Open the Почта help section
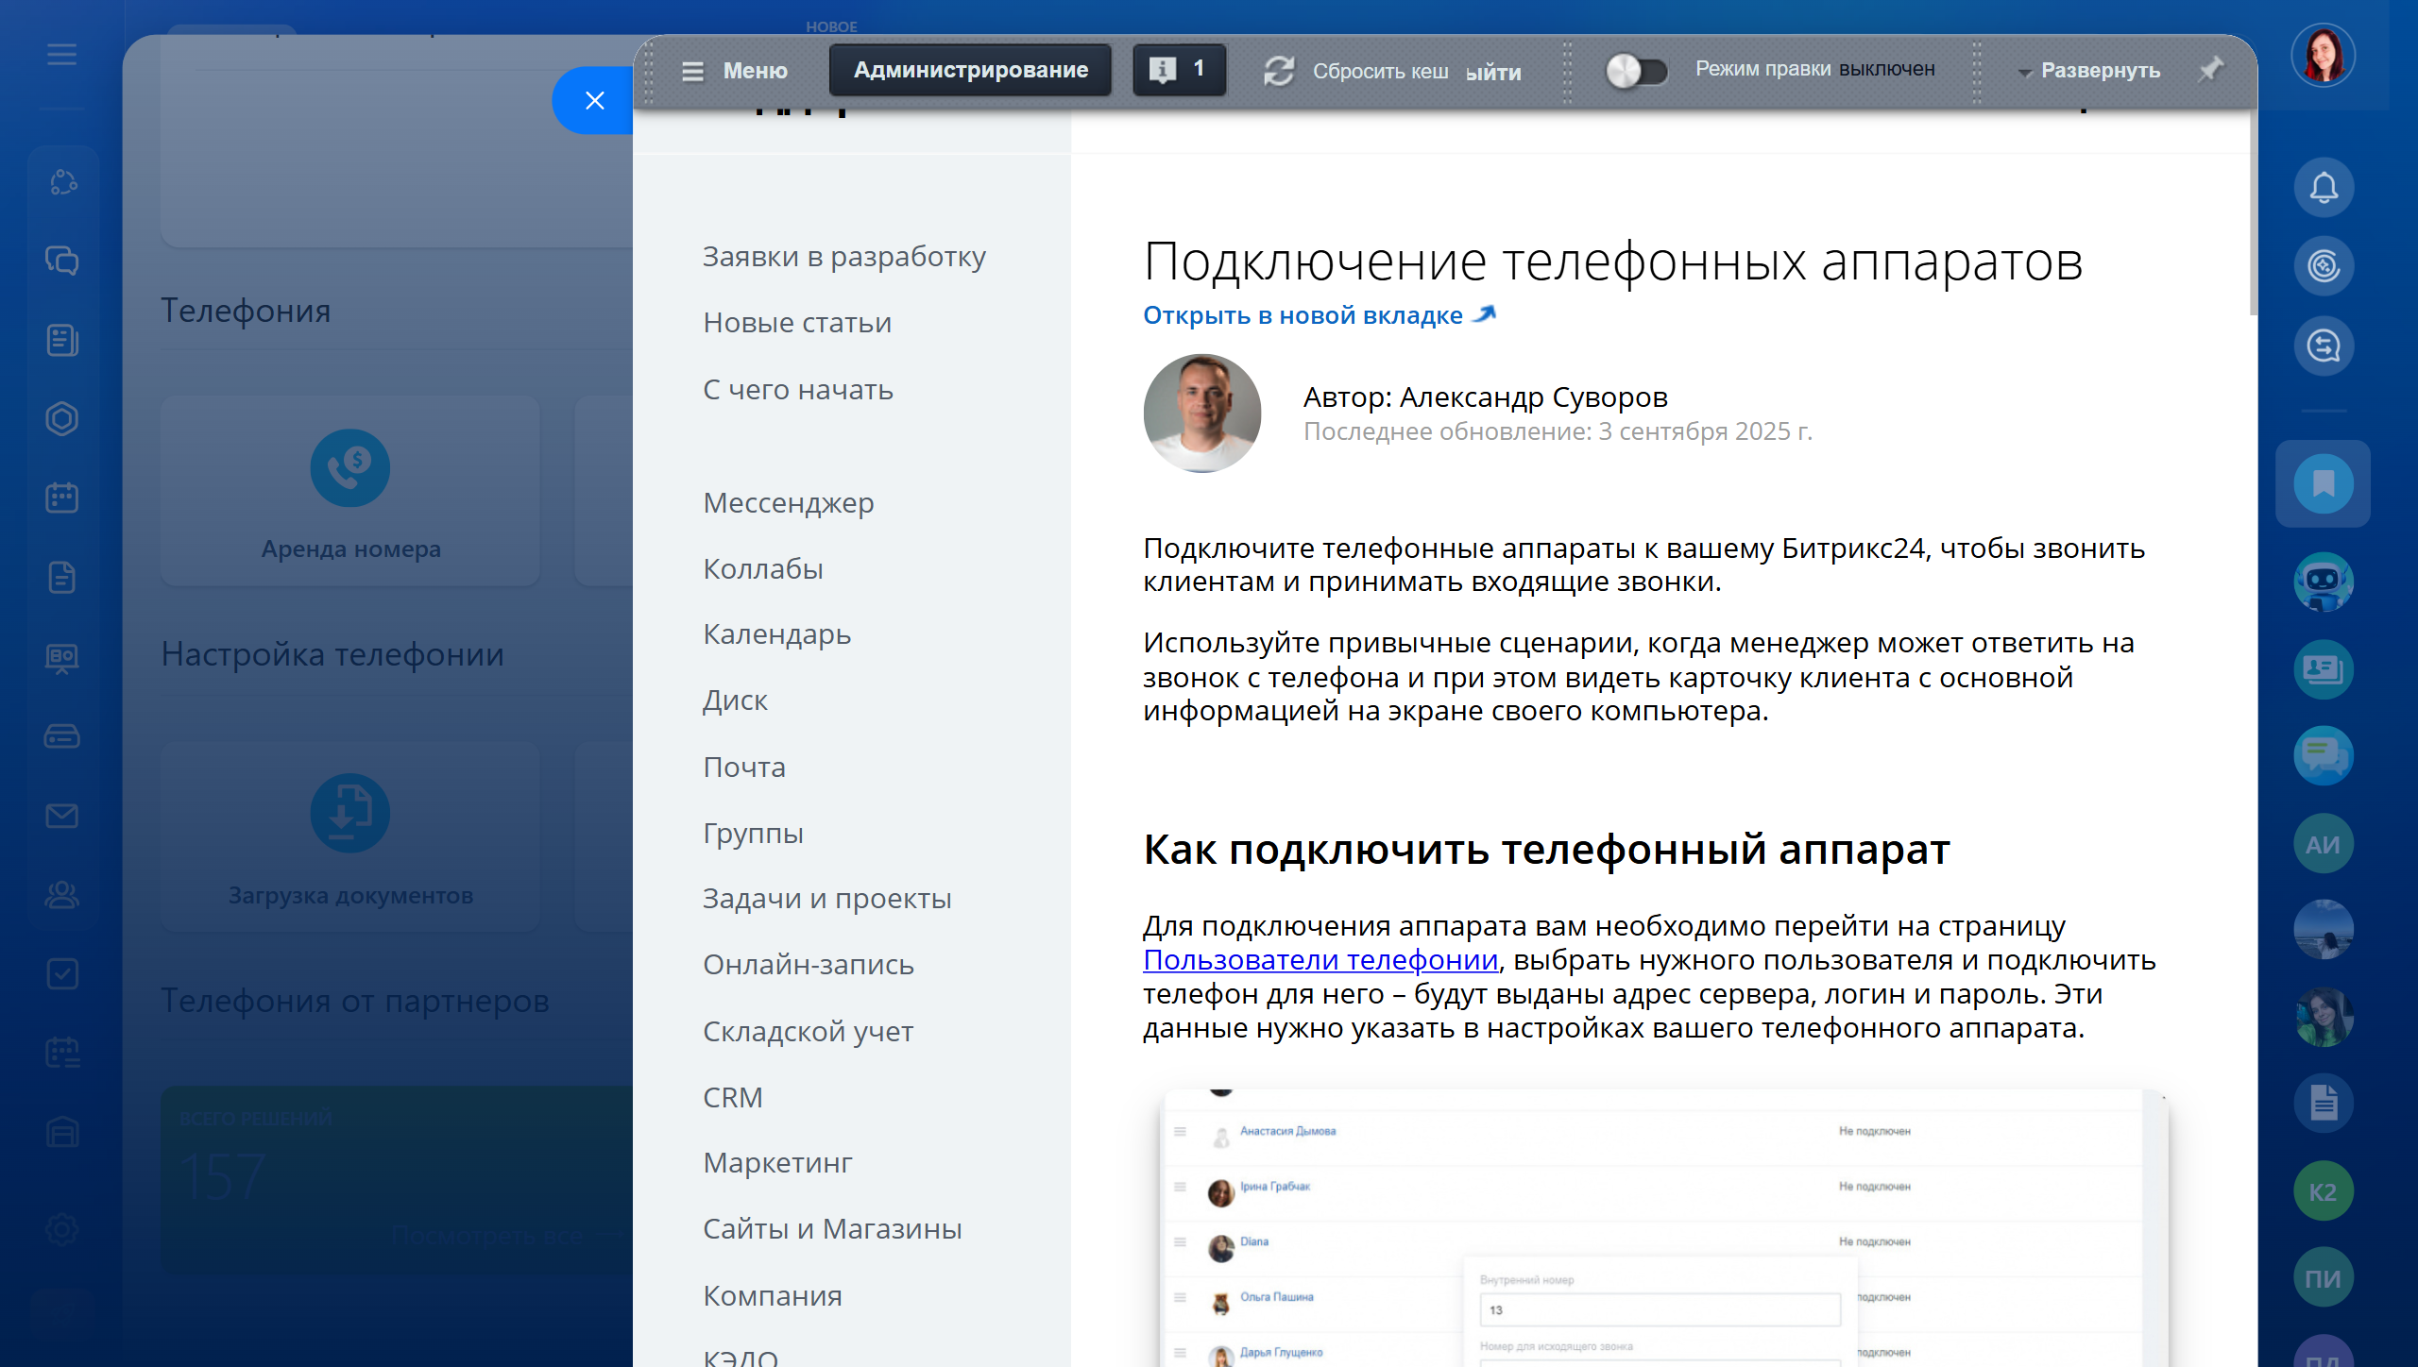This screenshot has width=2418, height=1367. pyautogui.click(x=744, y=768)
